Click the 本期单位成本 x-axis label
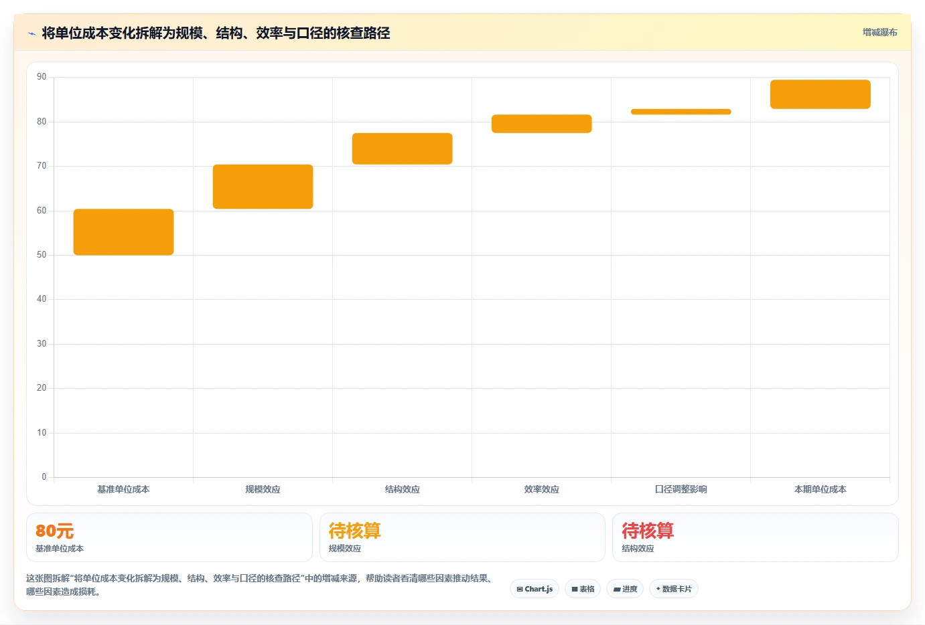925x625 pixels. [x=820, y=489]
